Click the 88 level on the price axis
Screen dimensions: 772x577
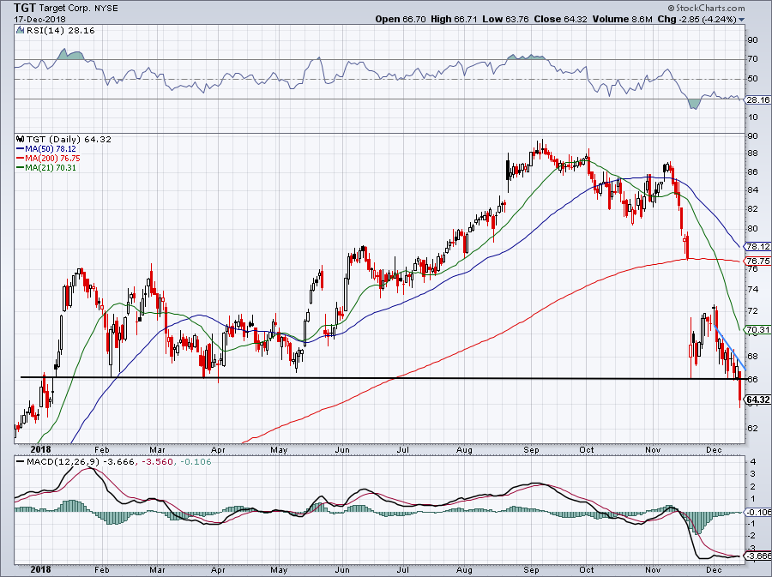[752, 153]
